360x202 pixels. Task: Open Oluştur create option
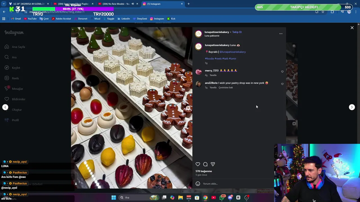(13, 110)
